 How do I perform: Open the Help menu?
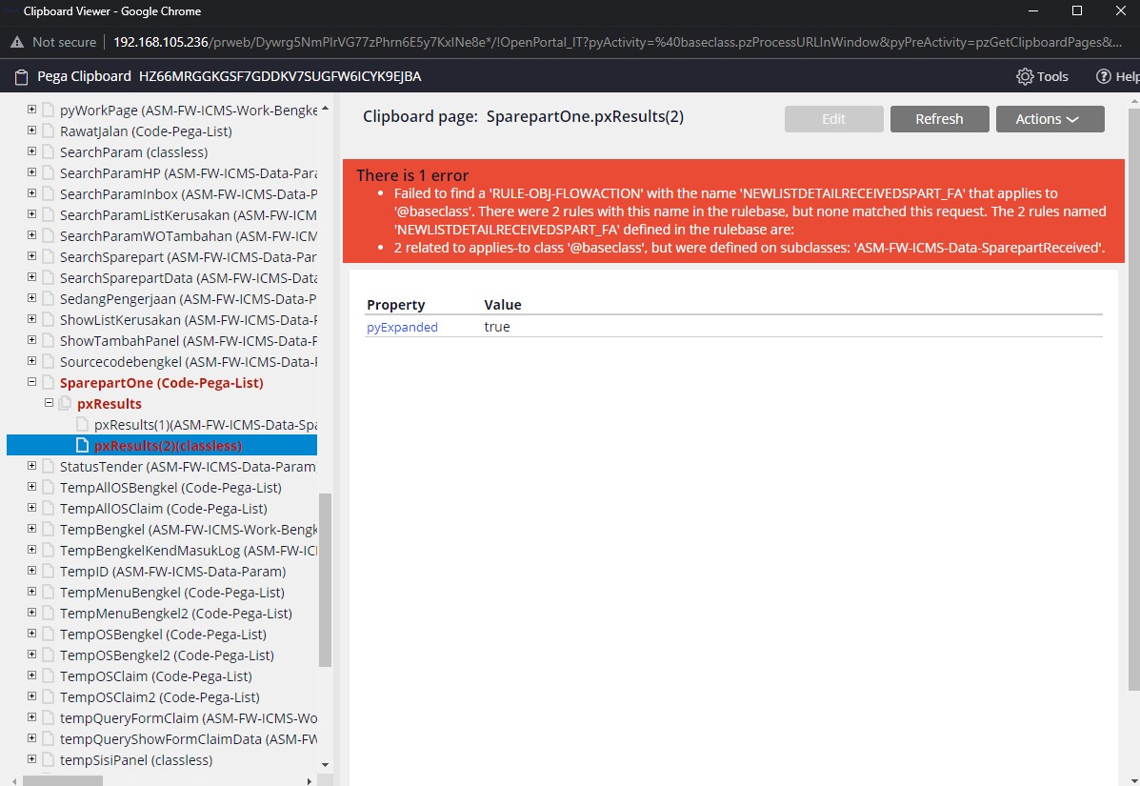[1119, 76]
